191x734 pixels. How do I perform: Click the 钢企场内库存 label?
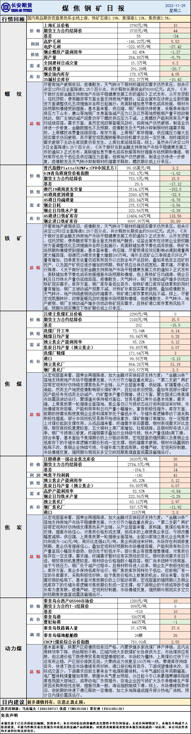coord(56,74)
